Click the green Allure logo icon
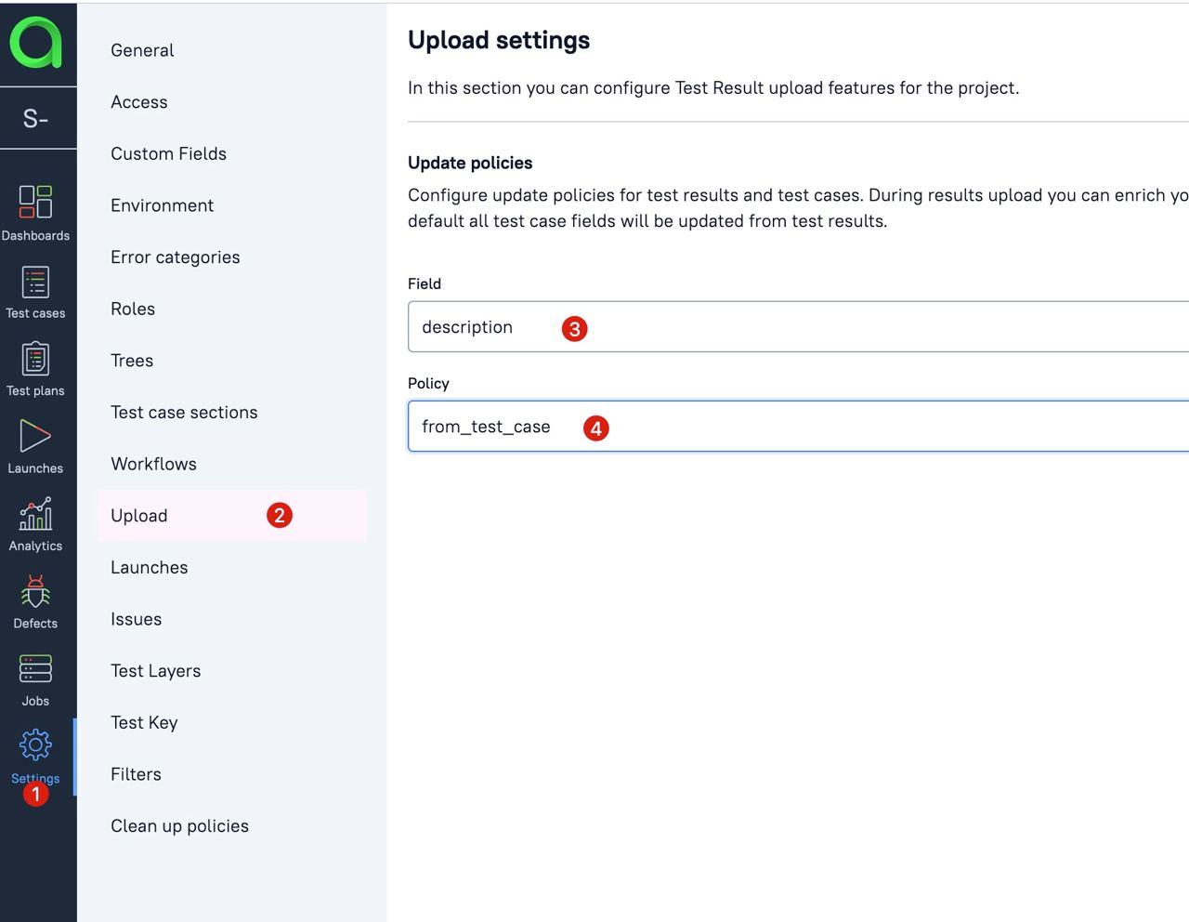 point(36,43)
